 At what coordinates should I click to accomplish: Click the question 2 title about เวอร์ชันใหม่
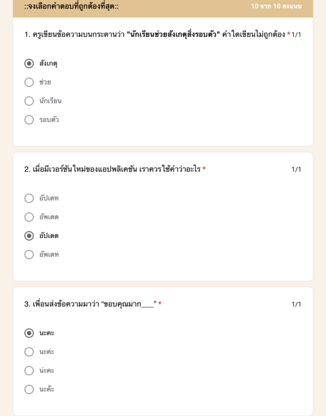pyautogui.click(x=112, y=169)
